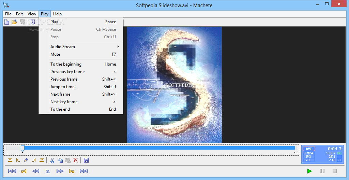This screenshot has height=180, width=349.
Task: Click the Machete app icon in the title bar
Action: [6, 5]
